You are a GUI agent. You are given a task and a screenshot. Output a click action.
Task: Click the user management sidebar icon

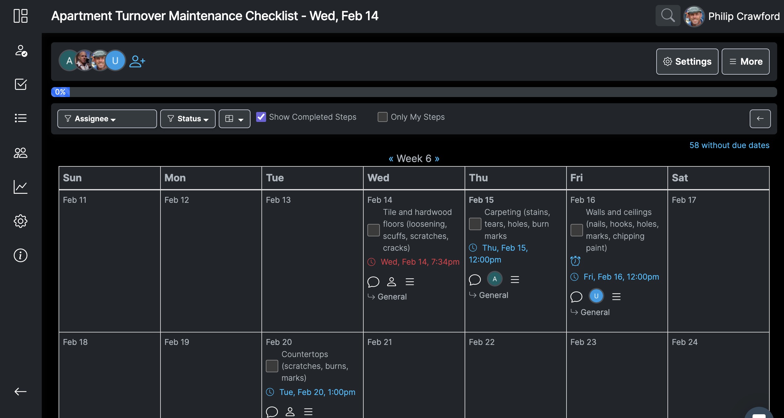[21, 152]
